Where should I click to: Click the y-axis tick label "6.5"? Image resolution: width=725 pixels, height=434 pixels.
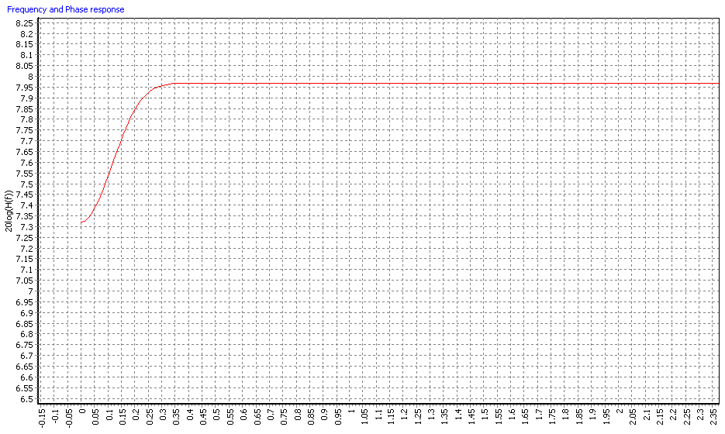[x=27, y=399]
